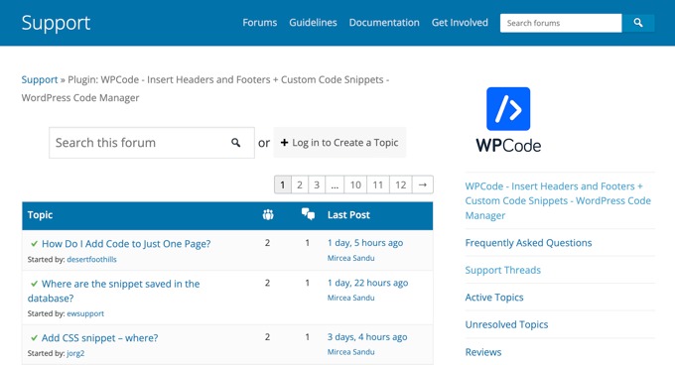675x365 pixels.
Task: Open sidebar WPCode plugin name link
Action: tap(558, 200)
